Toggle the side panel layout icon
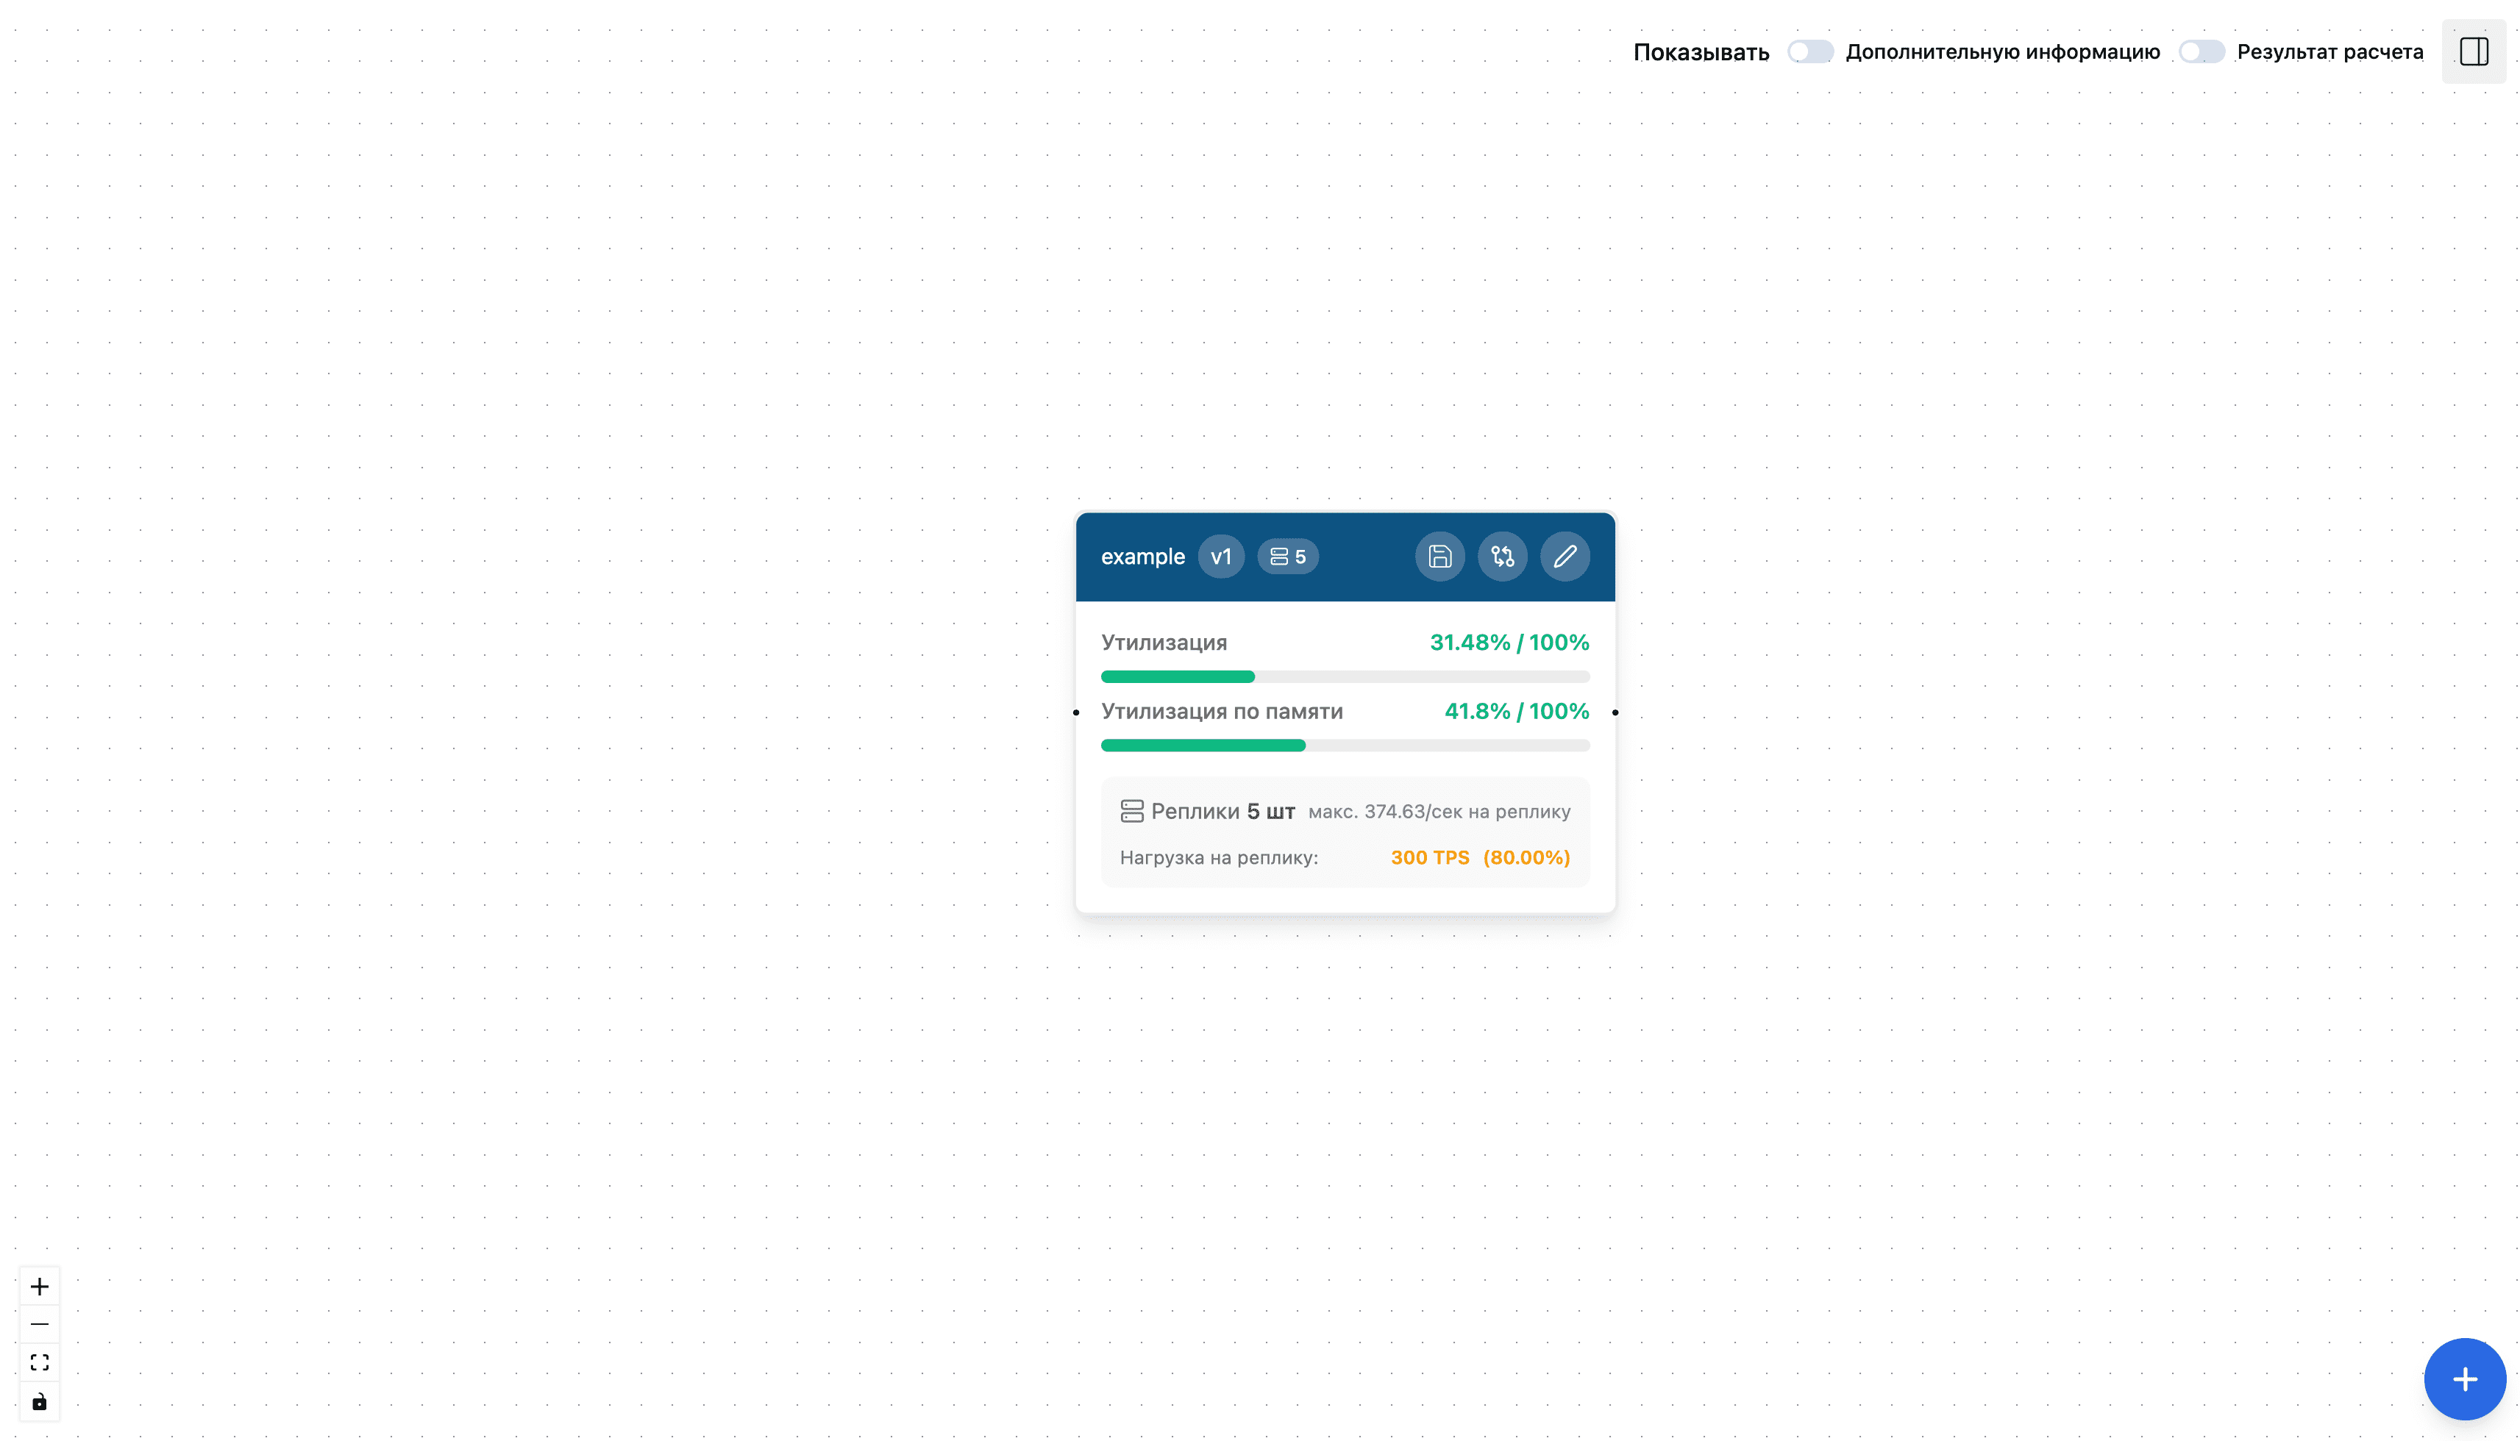This screenshot has width=2520, height=1441. 2474,51
